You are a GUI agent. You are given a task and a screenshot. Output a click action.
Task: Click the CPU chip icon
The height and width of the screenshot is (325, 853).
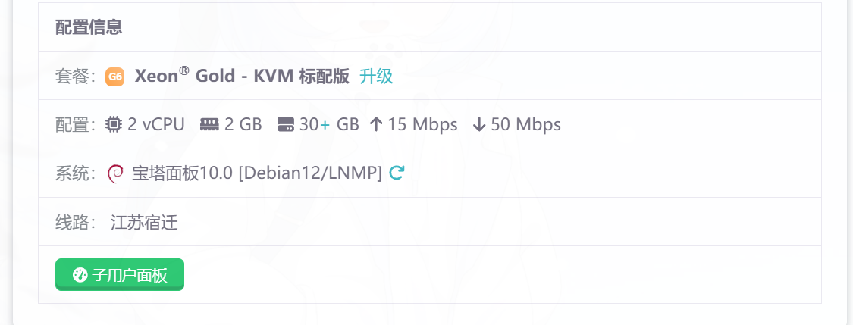113,124
